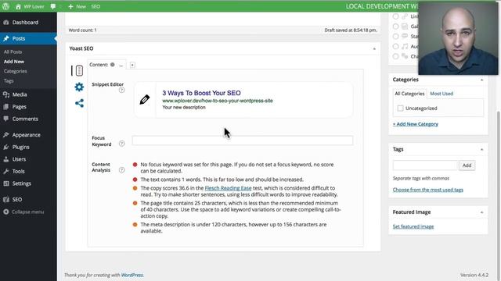Viewport: 501px width, 281px height.
Task: Switch to Most Used categories tab
Action: point(442,94)
